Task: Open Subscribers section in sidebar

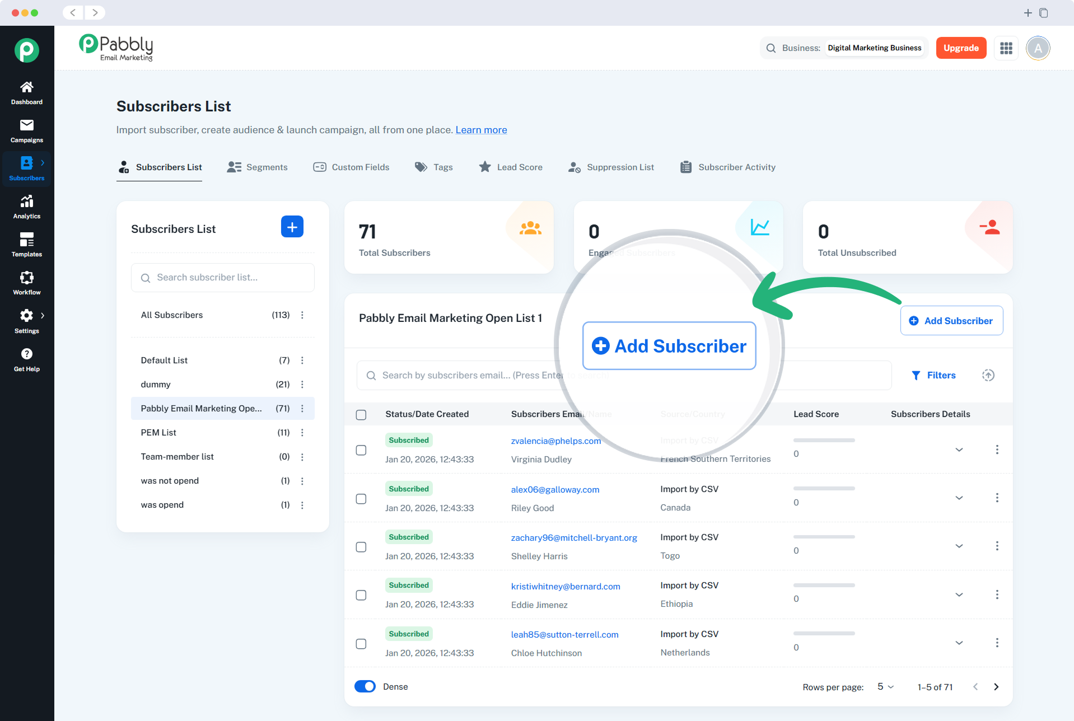Action: coord(27,169)
